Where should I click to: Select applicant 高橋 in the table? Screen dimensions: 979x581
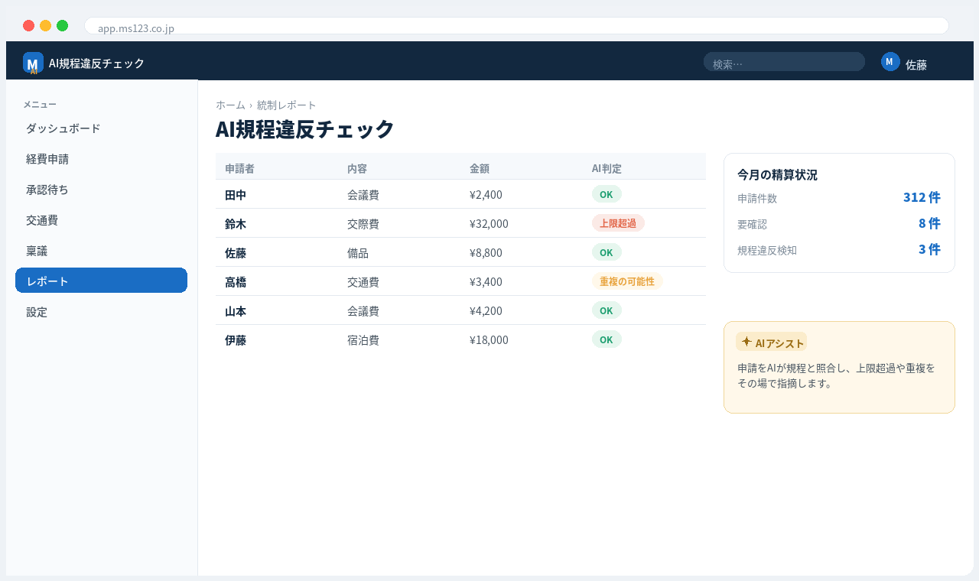point(236,282)
